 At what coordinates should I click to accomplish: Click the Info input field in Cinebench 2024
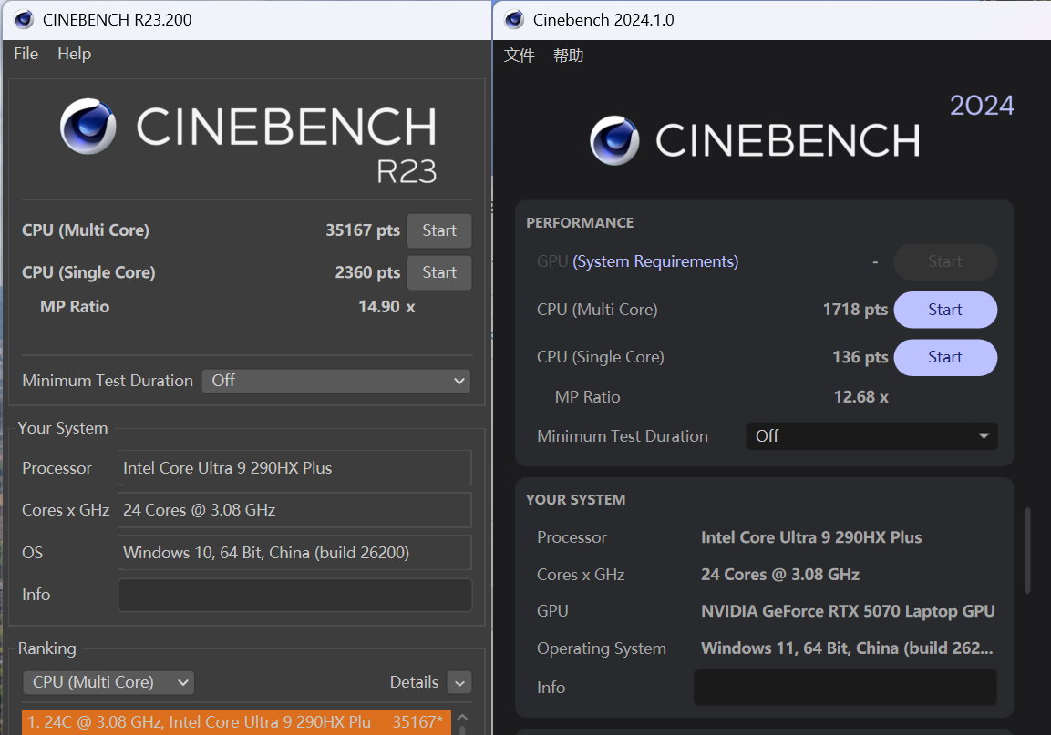tap(845, 687)
